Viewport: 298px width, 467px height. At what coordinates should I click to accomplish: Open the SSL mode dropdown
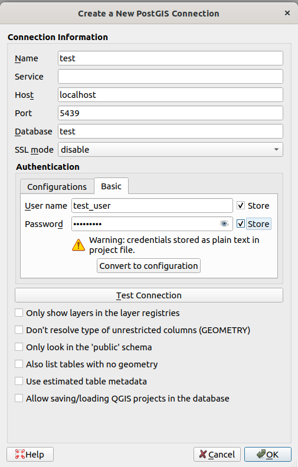tap(171, 150)
